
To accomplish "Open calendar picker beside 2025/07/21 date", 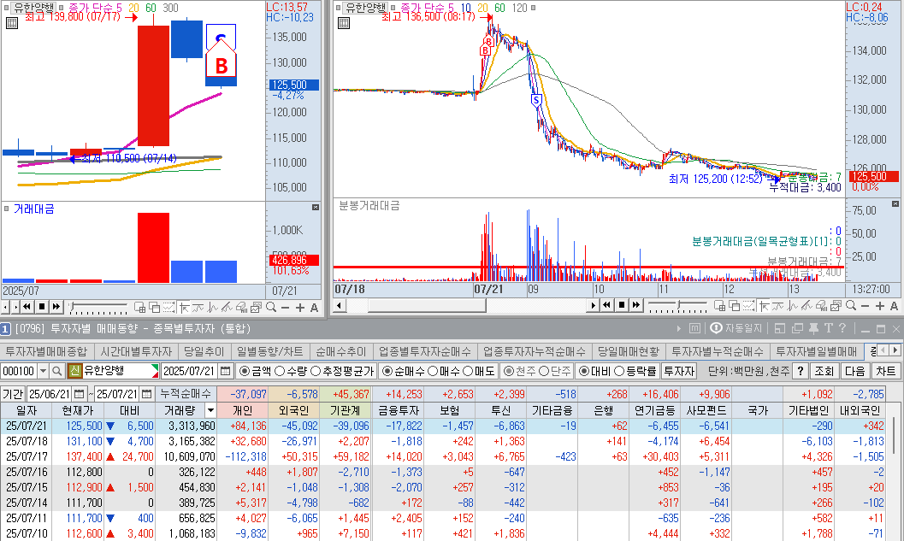I will [x=226, y=371].
